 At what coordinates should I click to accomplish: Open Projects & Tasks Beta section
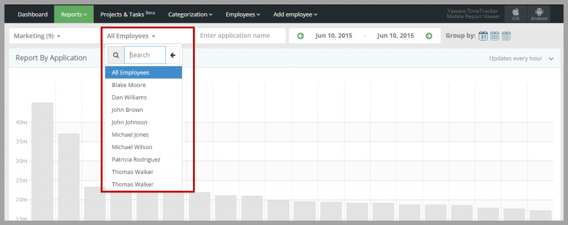[x=128, y=14]
